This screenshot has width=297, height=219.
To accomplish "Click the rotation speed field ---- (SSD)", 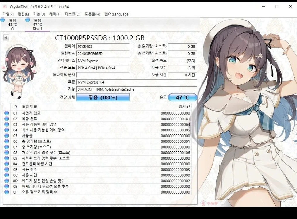I will point(183,61).
